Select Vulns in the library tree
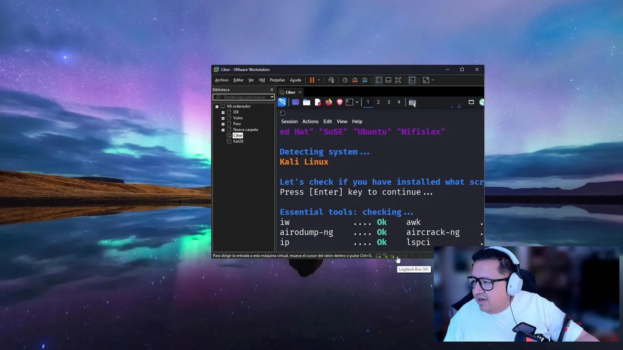Screen dimensions: 623x350 point(238,118)
